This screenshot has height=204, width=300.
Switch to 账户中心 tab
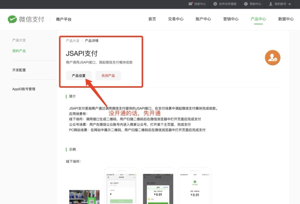(x=203, y=19)
